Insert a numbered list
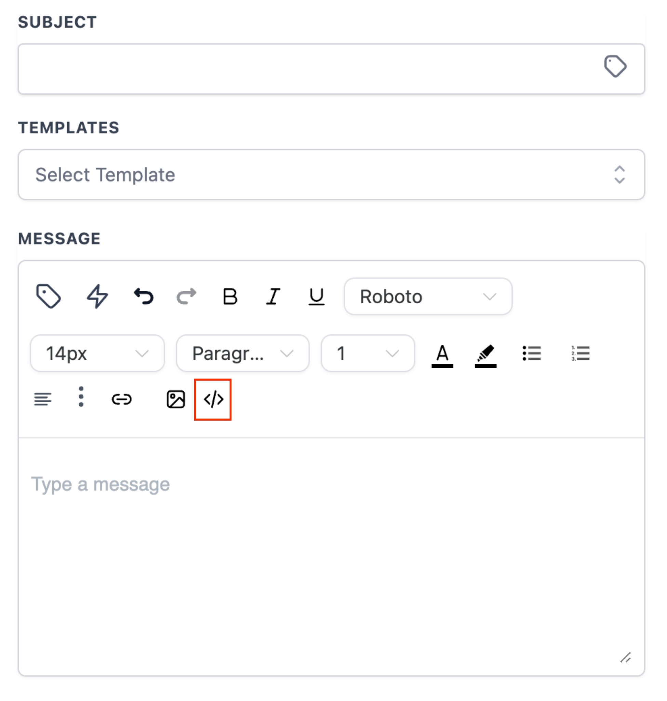The height and width of the screenshot is (701, 667). [580, 354]
